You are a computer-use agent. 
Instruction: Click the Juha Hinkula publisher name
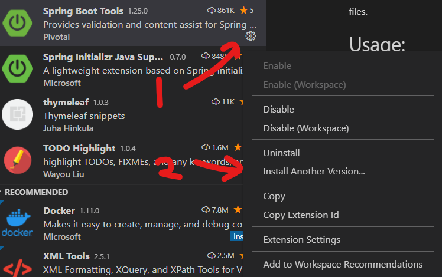point(68,128)
